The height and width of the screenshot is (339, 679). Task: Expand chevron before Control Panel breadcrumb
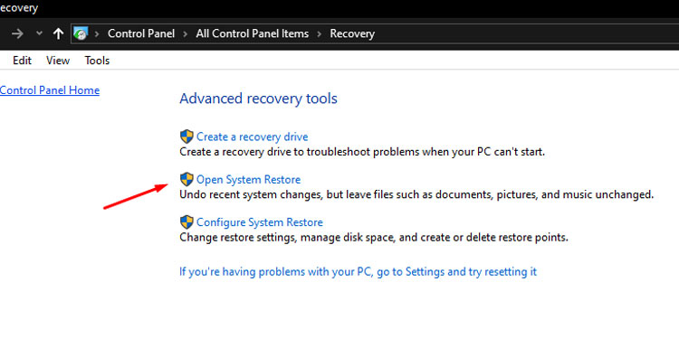pyautogui.click(x=98, y=33)
